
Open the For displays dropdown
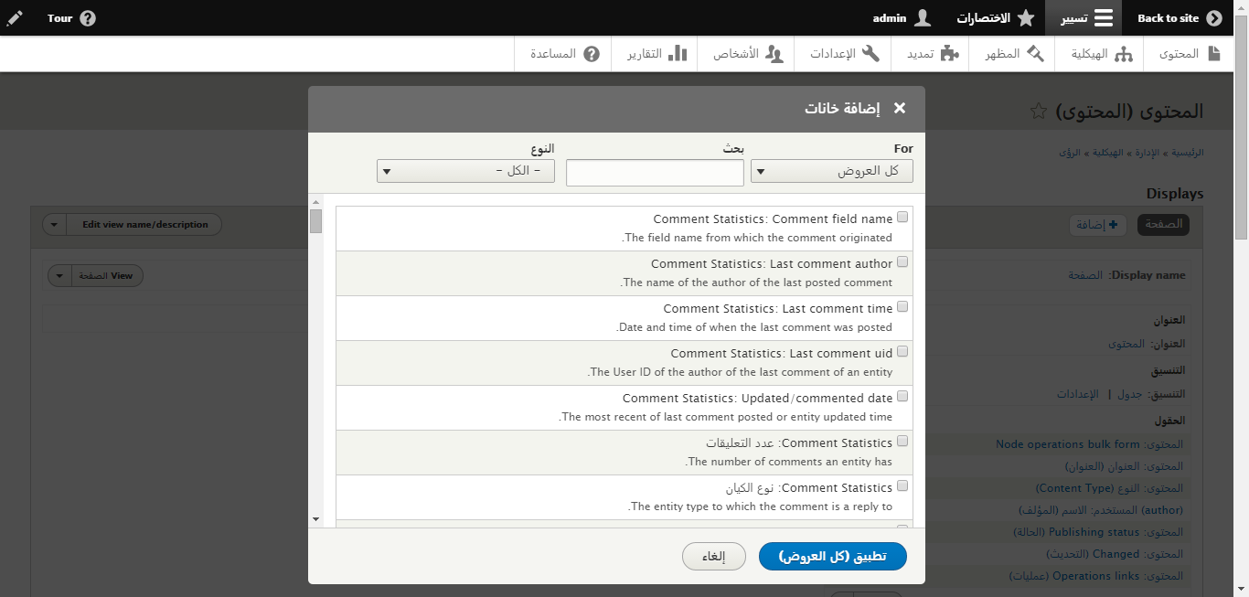(831, 171)
